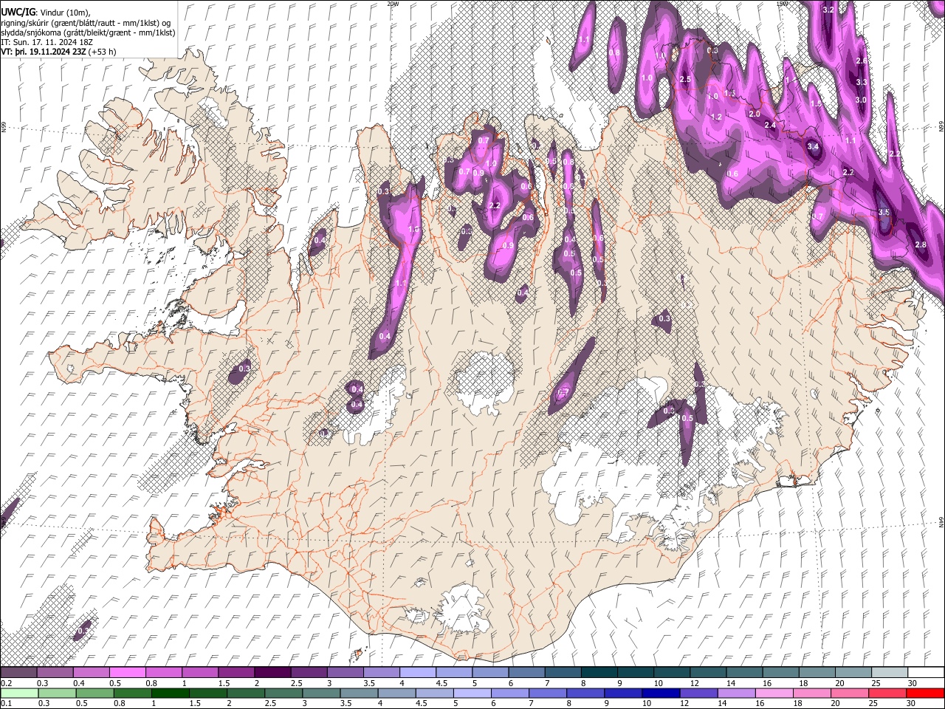Click the darkest purple snow swatch between 2 and 2.5
The image size is (945, 709).
click(272, 672)
